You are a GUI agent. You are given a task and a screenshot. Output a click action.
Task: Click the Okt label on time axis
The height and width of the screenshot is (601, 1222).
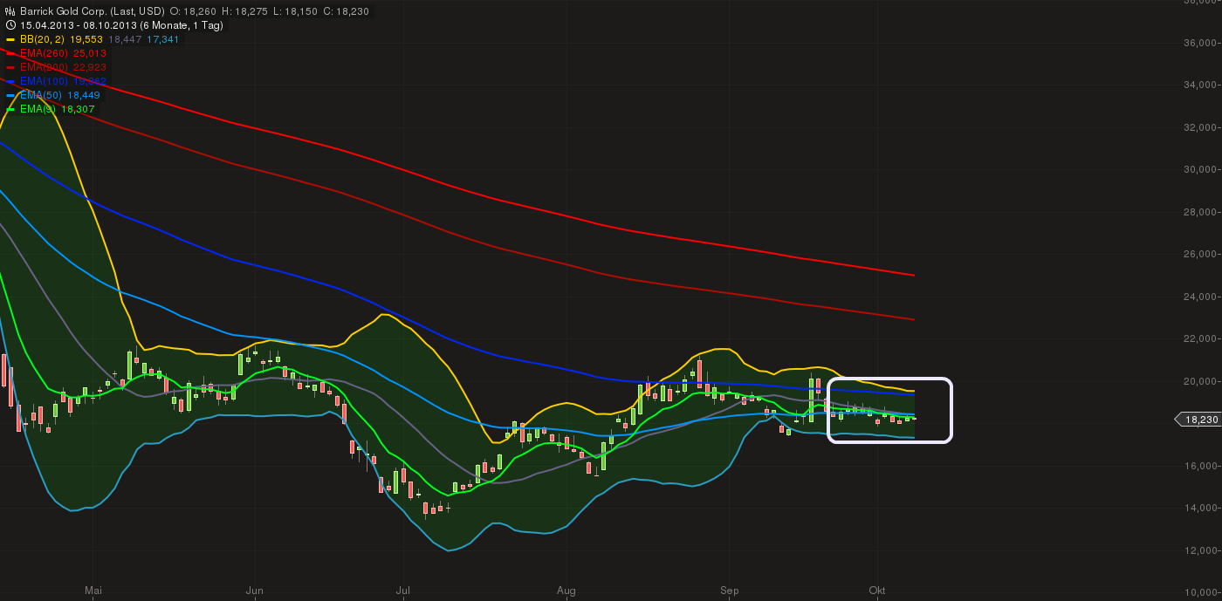[877, 591]
